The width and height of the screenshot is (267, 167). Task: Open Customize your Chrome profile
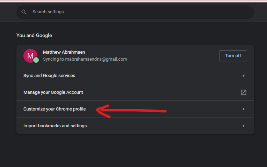pyautogui.click(x=135, y=109)
